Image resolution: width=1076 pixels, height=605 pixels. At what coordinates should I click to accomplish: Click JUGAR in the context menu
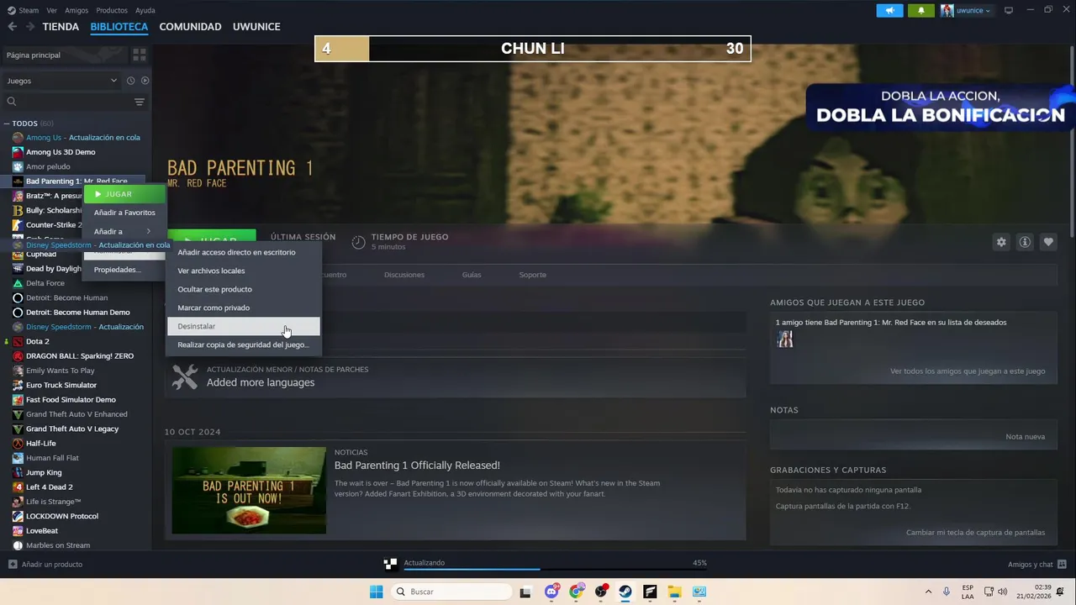tap(124, 194)
